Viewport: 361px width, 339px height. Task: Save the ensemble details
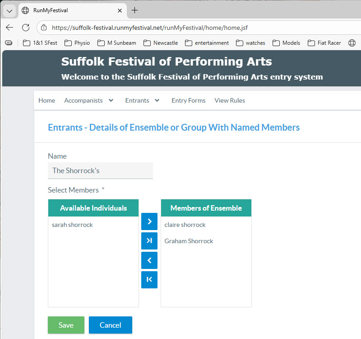click(x=66, y=325)
